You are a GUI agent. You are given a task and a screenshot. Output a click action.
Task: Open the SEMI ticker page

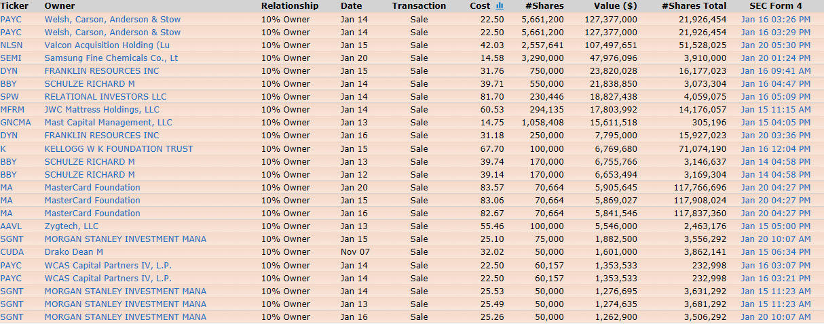point(11,58)
